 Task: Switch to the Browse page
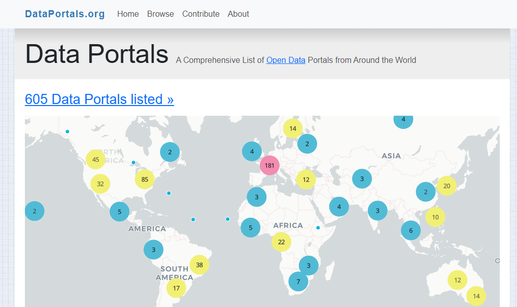160,14
